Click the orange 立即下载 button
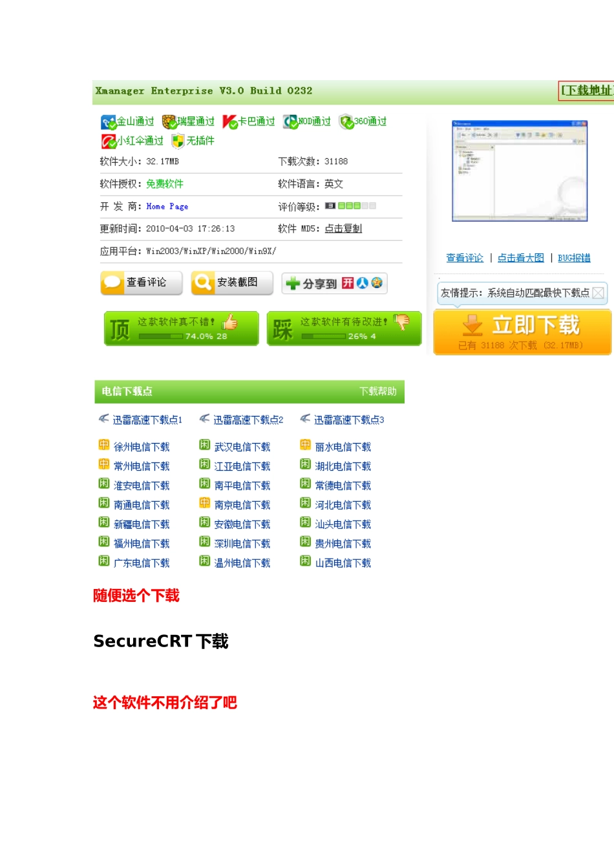 click(x=522, y=331)
